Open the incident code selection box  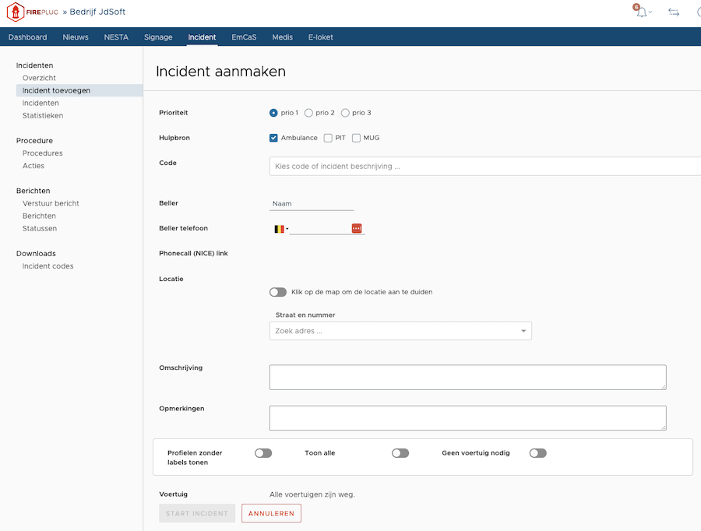(x=483, y=166)
